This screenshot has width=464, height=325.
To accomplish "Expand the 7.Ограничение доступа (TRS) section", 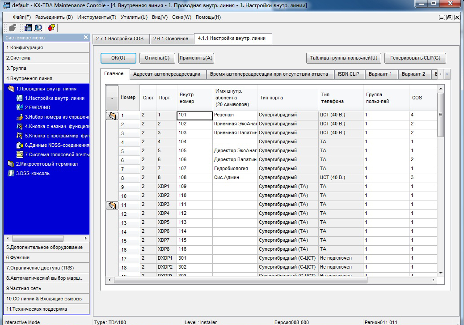I will [x=46, y=268].
